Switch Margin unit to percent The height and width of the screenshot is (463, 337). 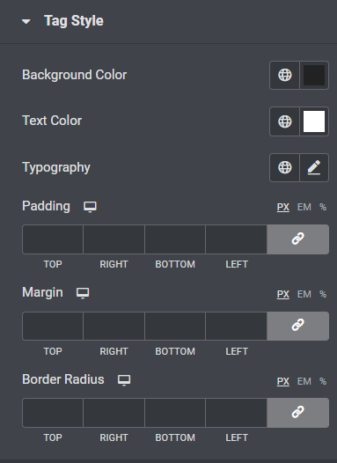(323, 294)
